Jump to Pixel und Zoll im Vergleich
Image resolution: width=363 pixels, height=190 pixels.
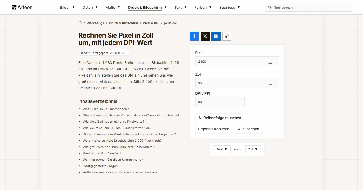tap(103, 153)
